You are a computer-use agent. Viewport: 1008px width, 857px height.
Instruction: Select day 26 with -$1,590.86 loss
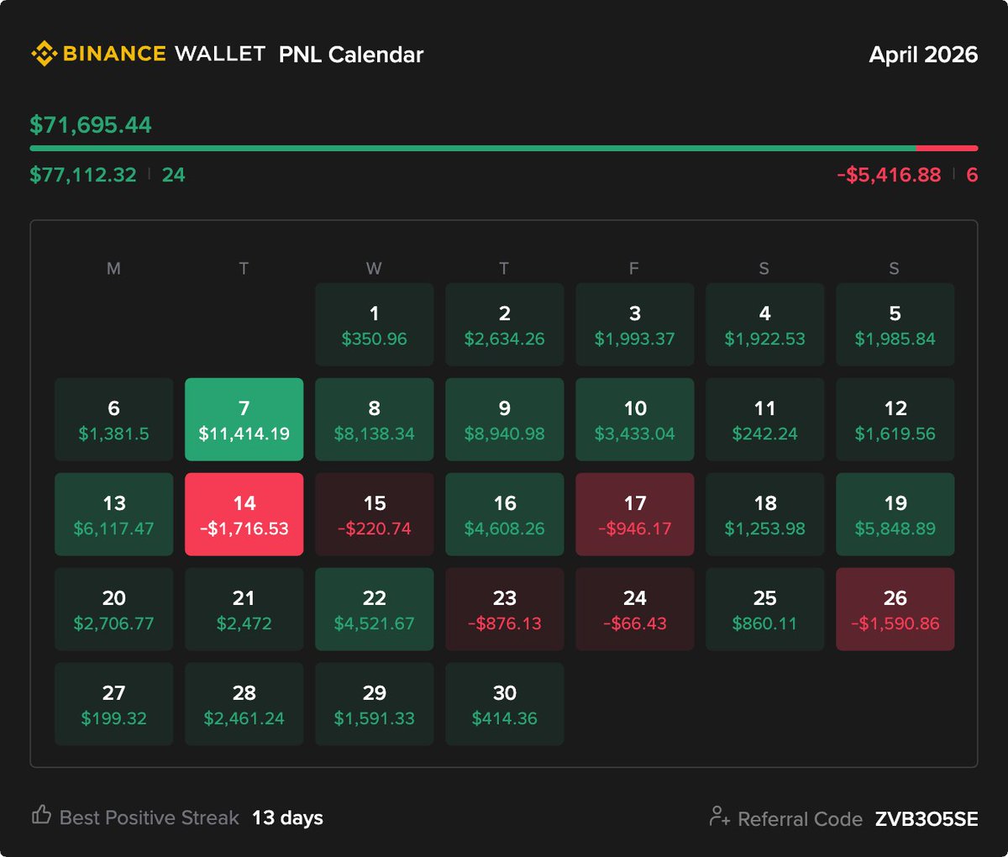(895, 609)
